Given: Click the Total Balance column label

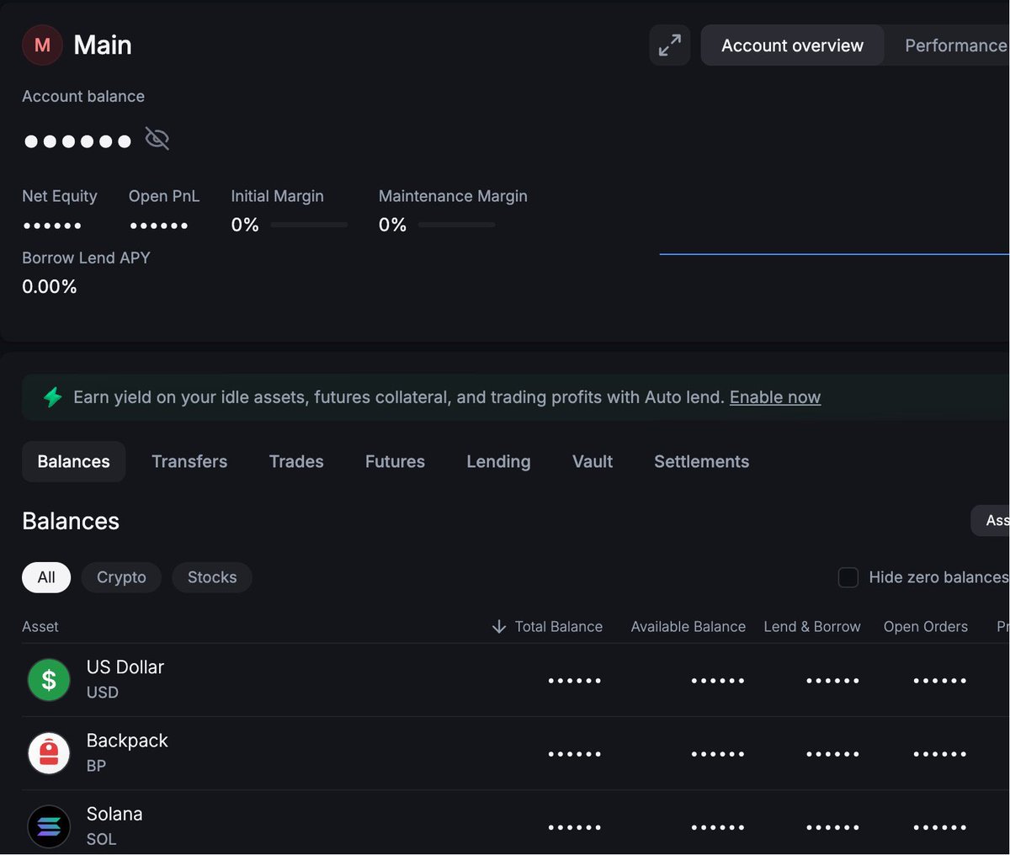Looking at the screenshot, I should pyautogui.click(x=559, y=626).
